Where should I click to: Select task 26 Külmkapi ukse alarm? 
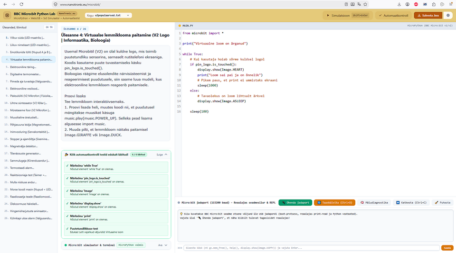[x=28, y=218]
